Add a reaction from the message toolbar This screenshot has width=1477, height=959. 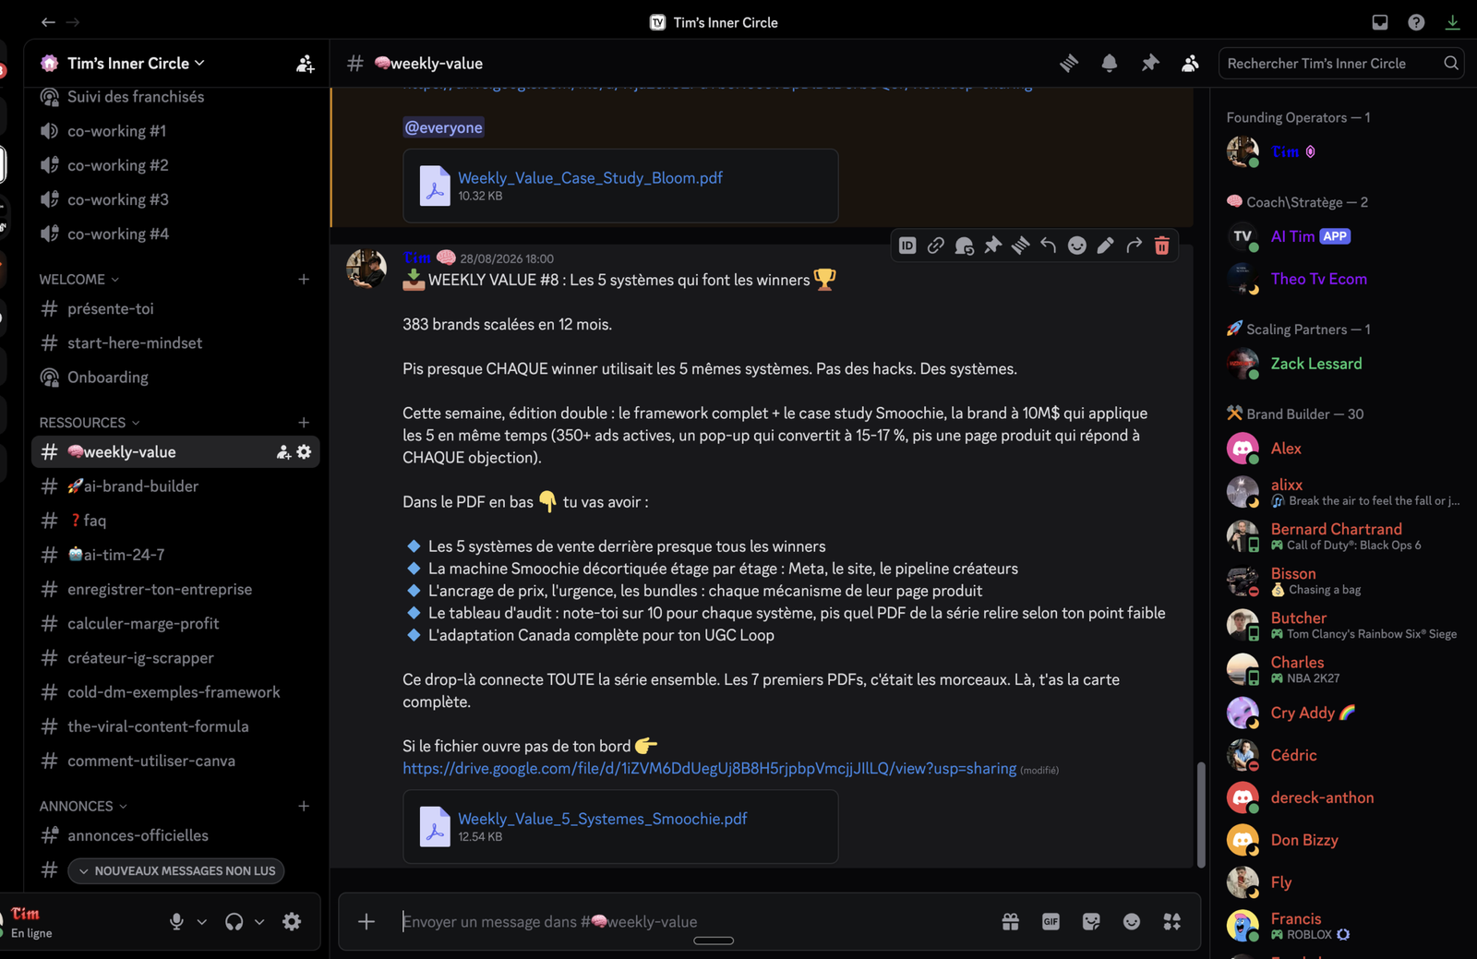point(1077,246)
